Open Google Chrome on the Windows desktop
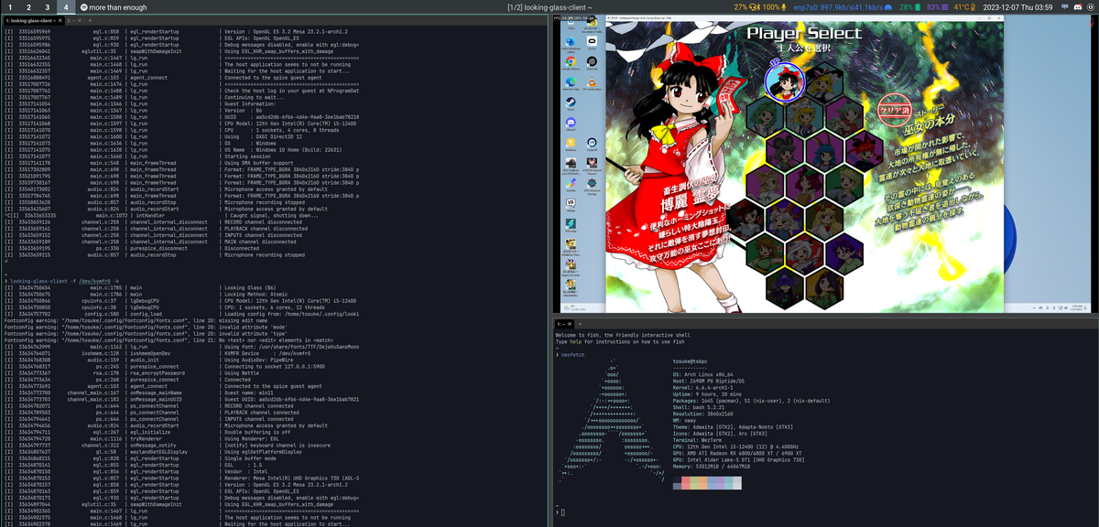Viewport: 1099px width, 527px height. [x=571, y=63]
